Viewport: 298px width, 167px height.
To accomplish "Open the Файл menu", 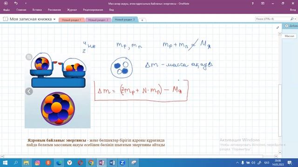I will [7, 10].
